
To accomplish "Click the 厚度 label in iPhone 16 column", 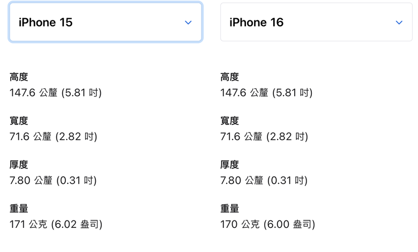I will [x=229, y=165].
